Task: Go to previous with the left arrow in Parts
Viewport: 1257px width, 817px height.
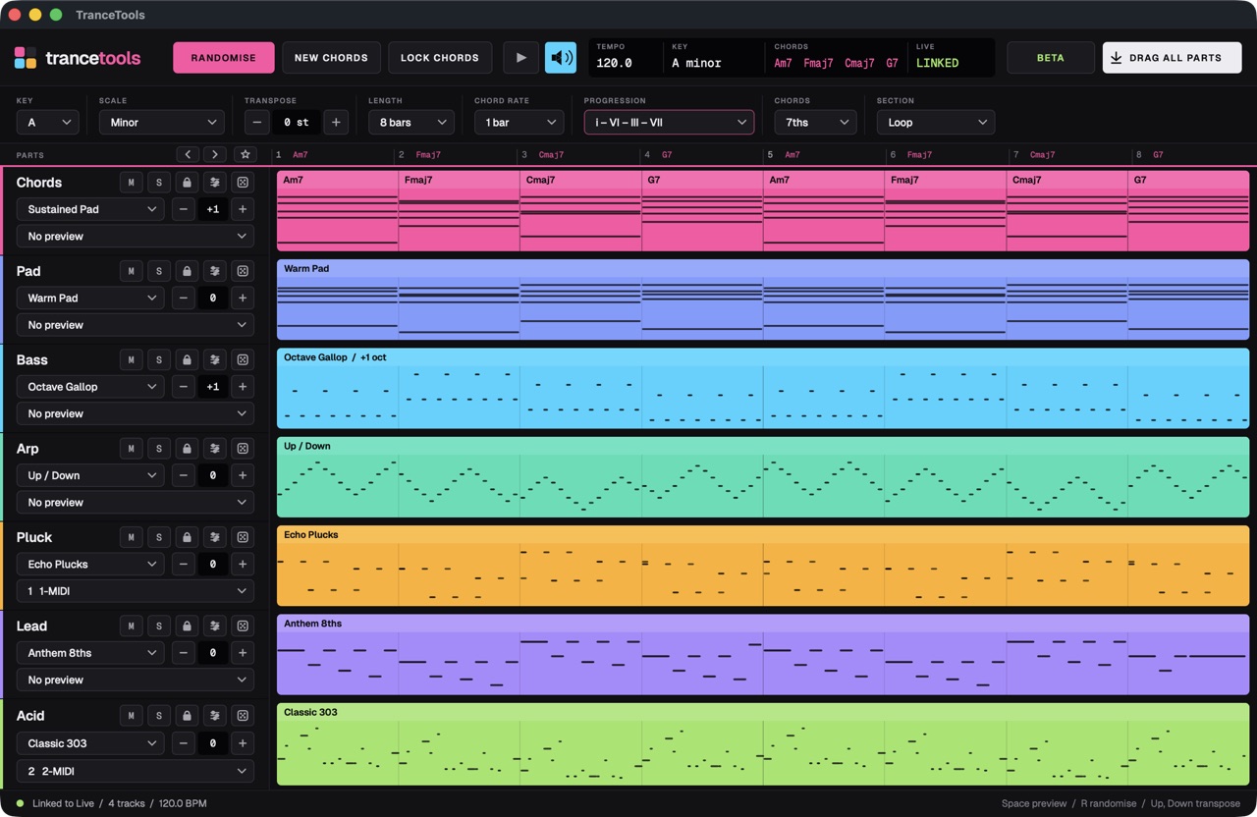Action: 188,154
